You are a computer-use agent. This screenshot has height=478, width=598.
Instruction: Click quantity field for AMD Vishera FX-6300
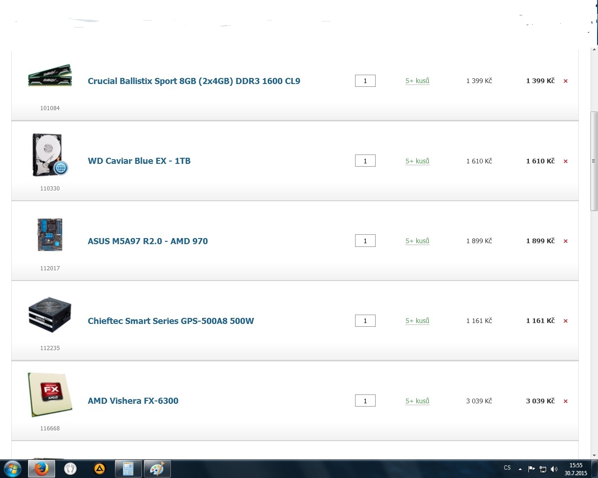[x=365, y=401]
